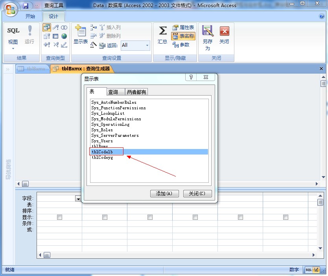Expand the quick access toolbar chevron

click(x=37, y=6)
